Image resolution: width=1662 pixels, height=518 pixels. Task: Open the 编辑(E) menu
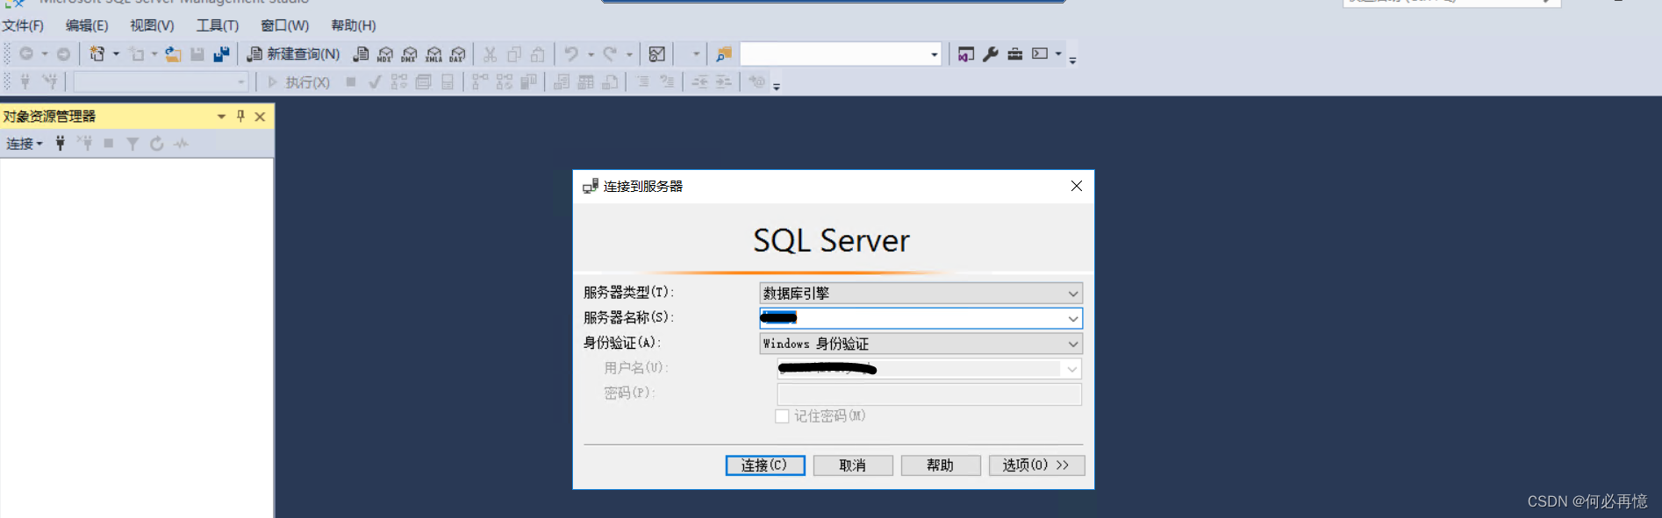pos(87,25)
